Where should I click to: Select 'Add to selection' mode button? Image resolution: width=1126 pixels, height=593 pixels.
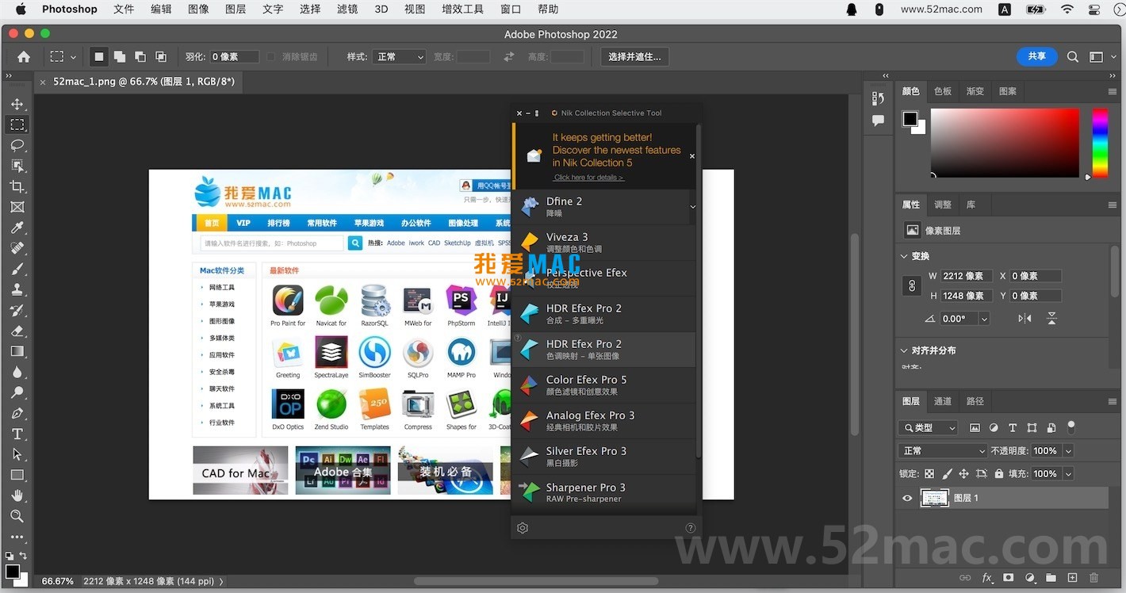[119, 56]
